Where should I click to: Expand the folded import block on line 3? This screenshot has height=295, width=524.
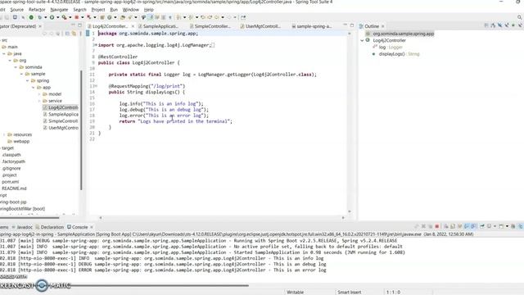pos(96,45)
